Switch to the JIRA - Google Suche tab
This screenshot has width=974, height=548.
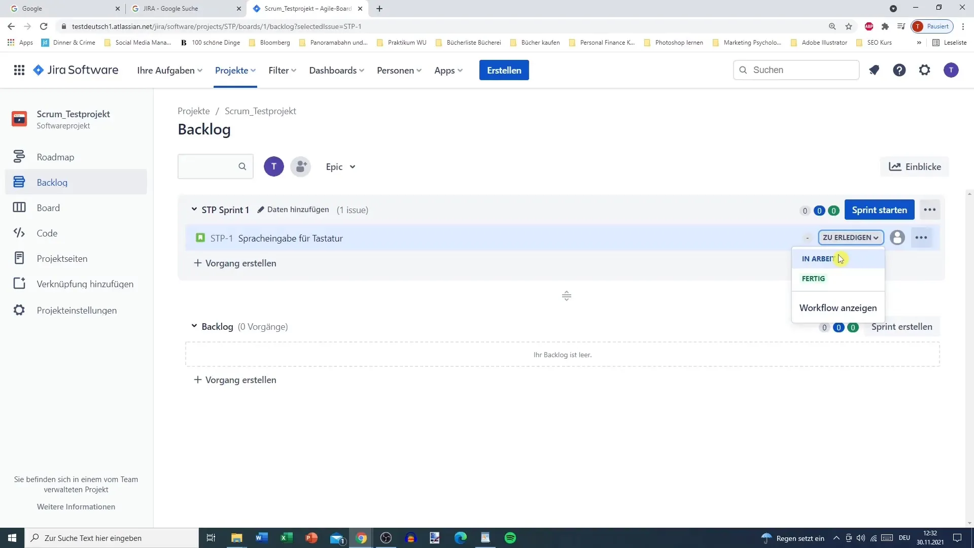click(x=186, y=9)
